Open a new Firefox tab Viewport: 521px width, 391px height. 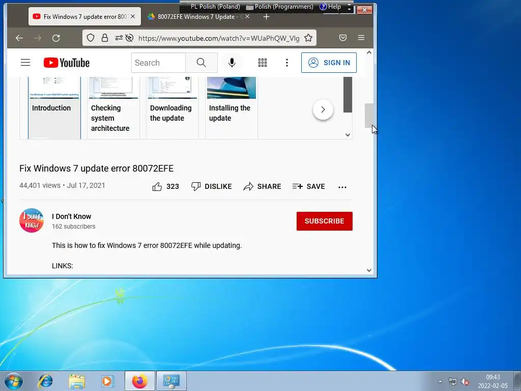click(266, 17)
